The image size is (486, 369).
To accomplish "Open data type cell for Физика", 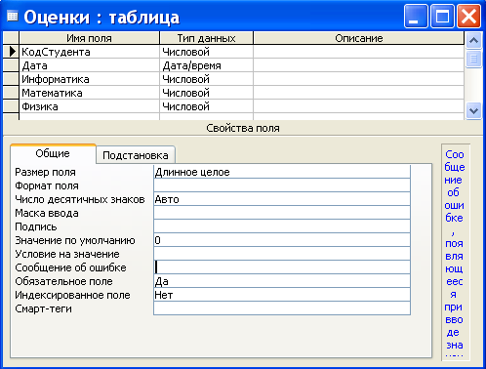I will tap(206, 106).
